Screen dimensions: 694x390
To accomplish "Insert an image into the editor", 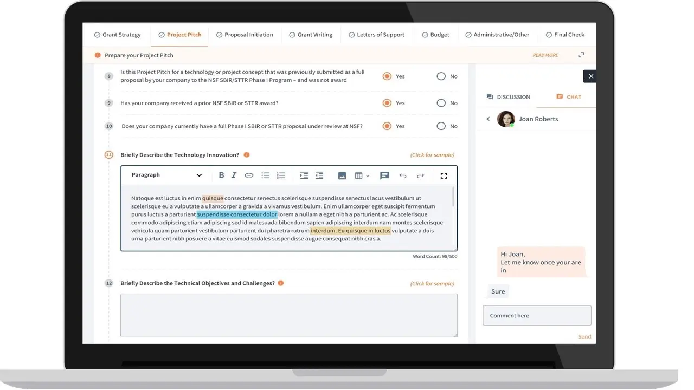I will [x=342, y=175].
